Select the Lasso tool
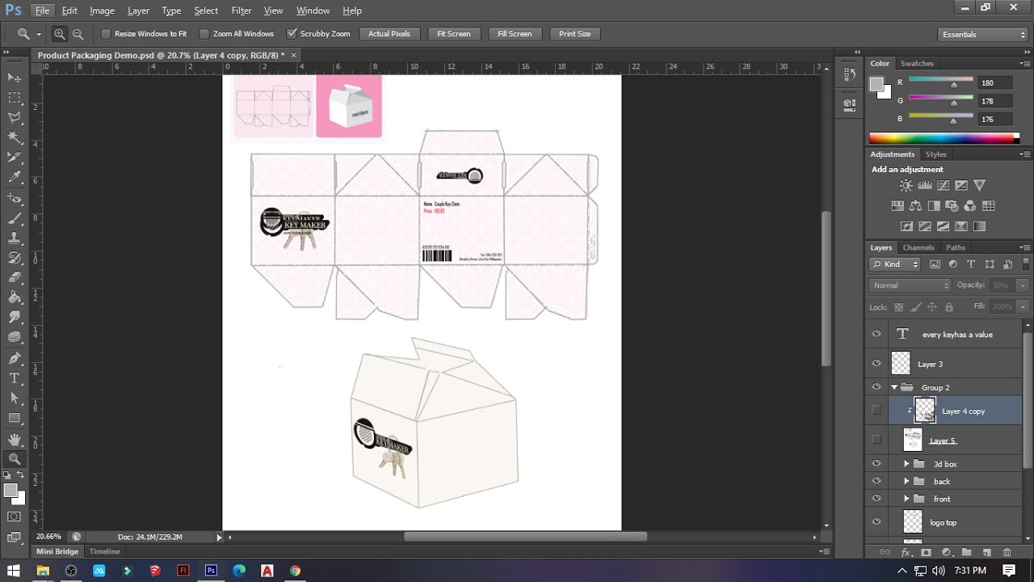Screen dimensions: 1034x582 [15, 118]
